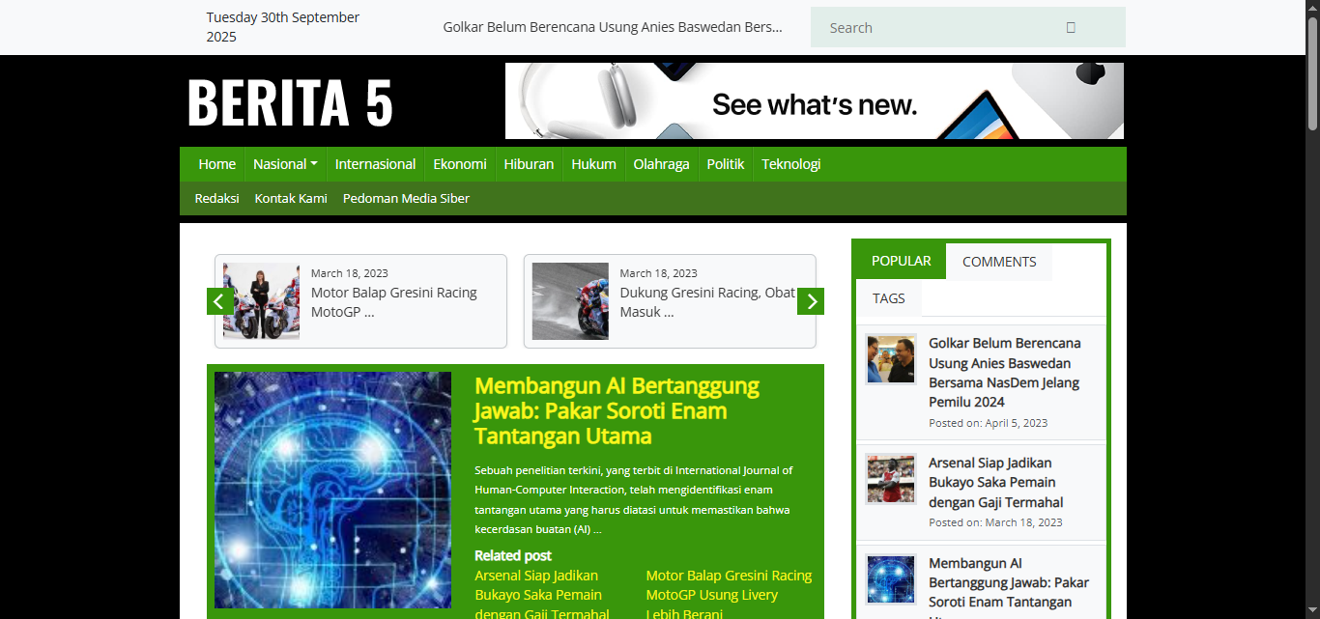
Task: Expand the Nasional dropdown menu
Action: 285,164
